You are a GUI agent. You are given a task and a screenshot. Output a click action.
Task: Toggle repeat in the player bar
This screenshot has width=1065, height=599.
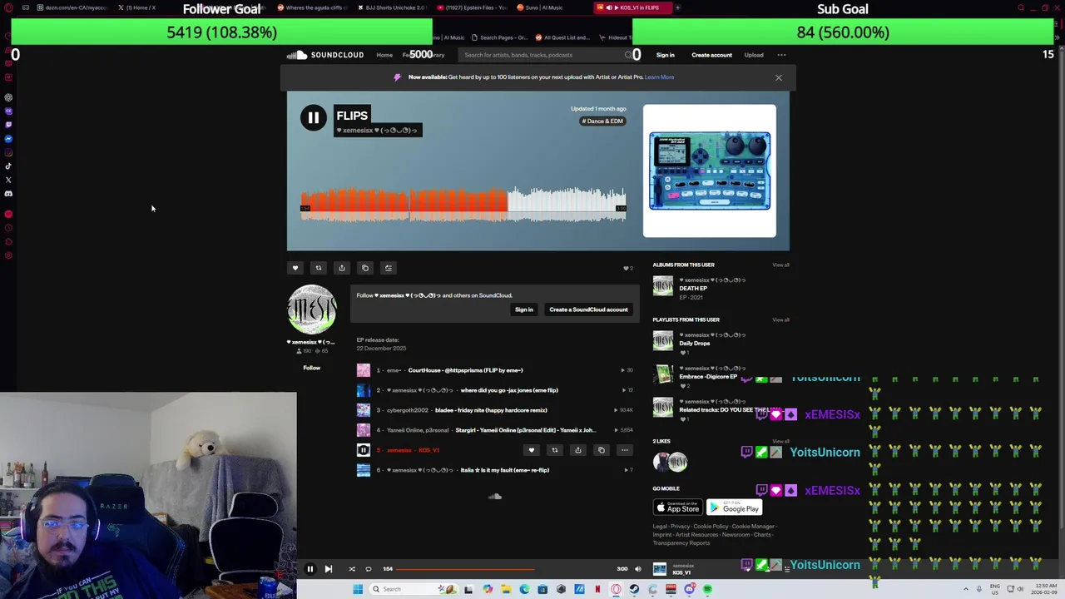(x=369, y=569)
